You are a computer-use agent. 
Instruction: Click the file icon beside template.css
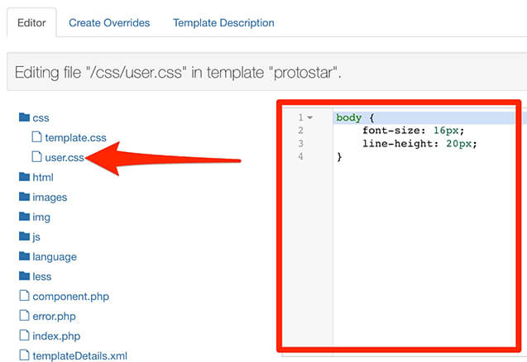pos(36,138)
